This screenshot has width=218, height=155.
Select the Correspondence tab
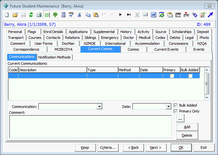click(26, 49)
